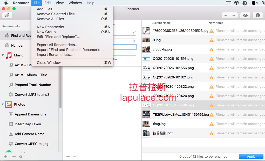Open the second popup selector in the editor
The image size is (265, 161).
click(125, 41)
